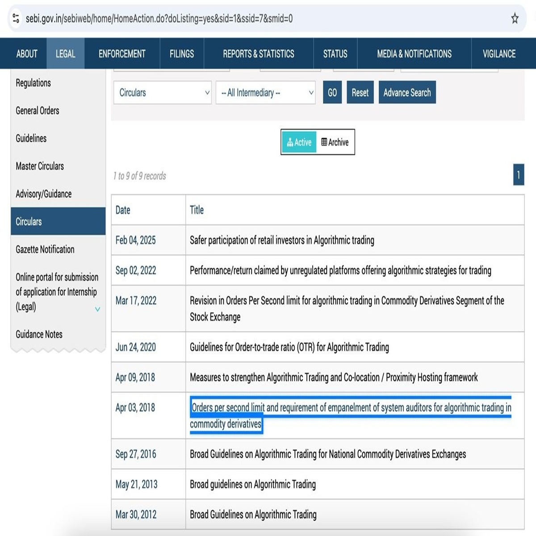
Task: Open the MEDIA & NOTIFICATIONS menu
Action: click(x=414, y=54)
